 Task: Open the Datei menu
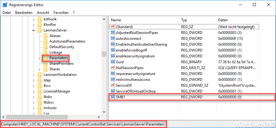[7, 13]
